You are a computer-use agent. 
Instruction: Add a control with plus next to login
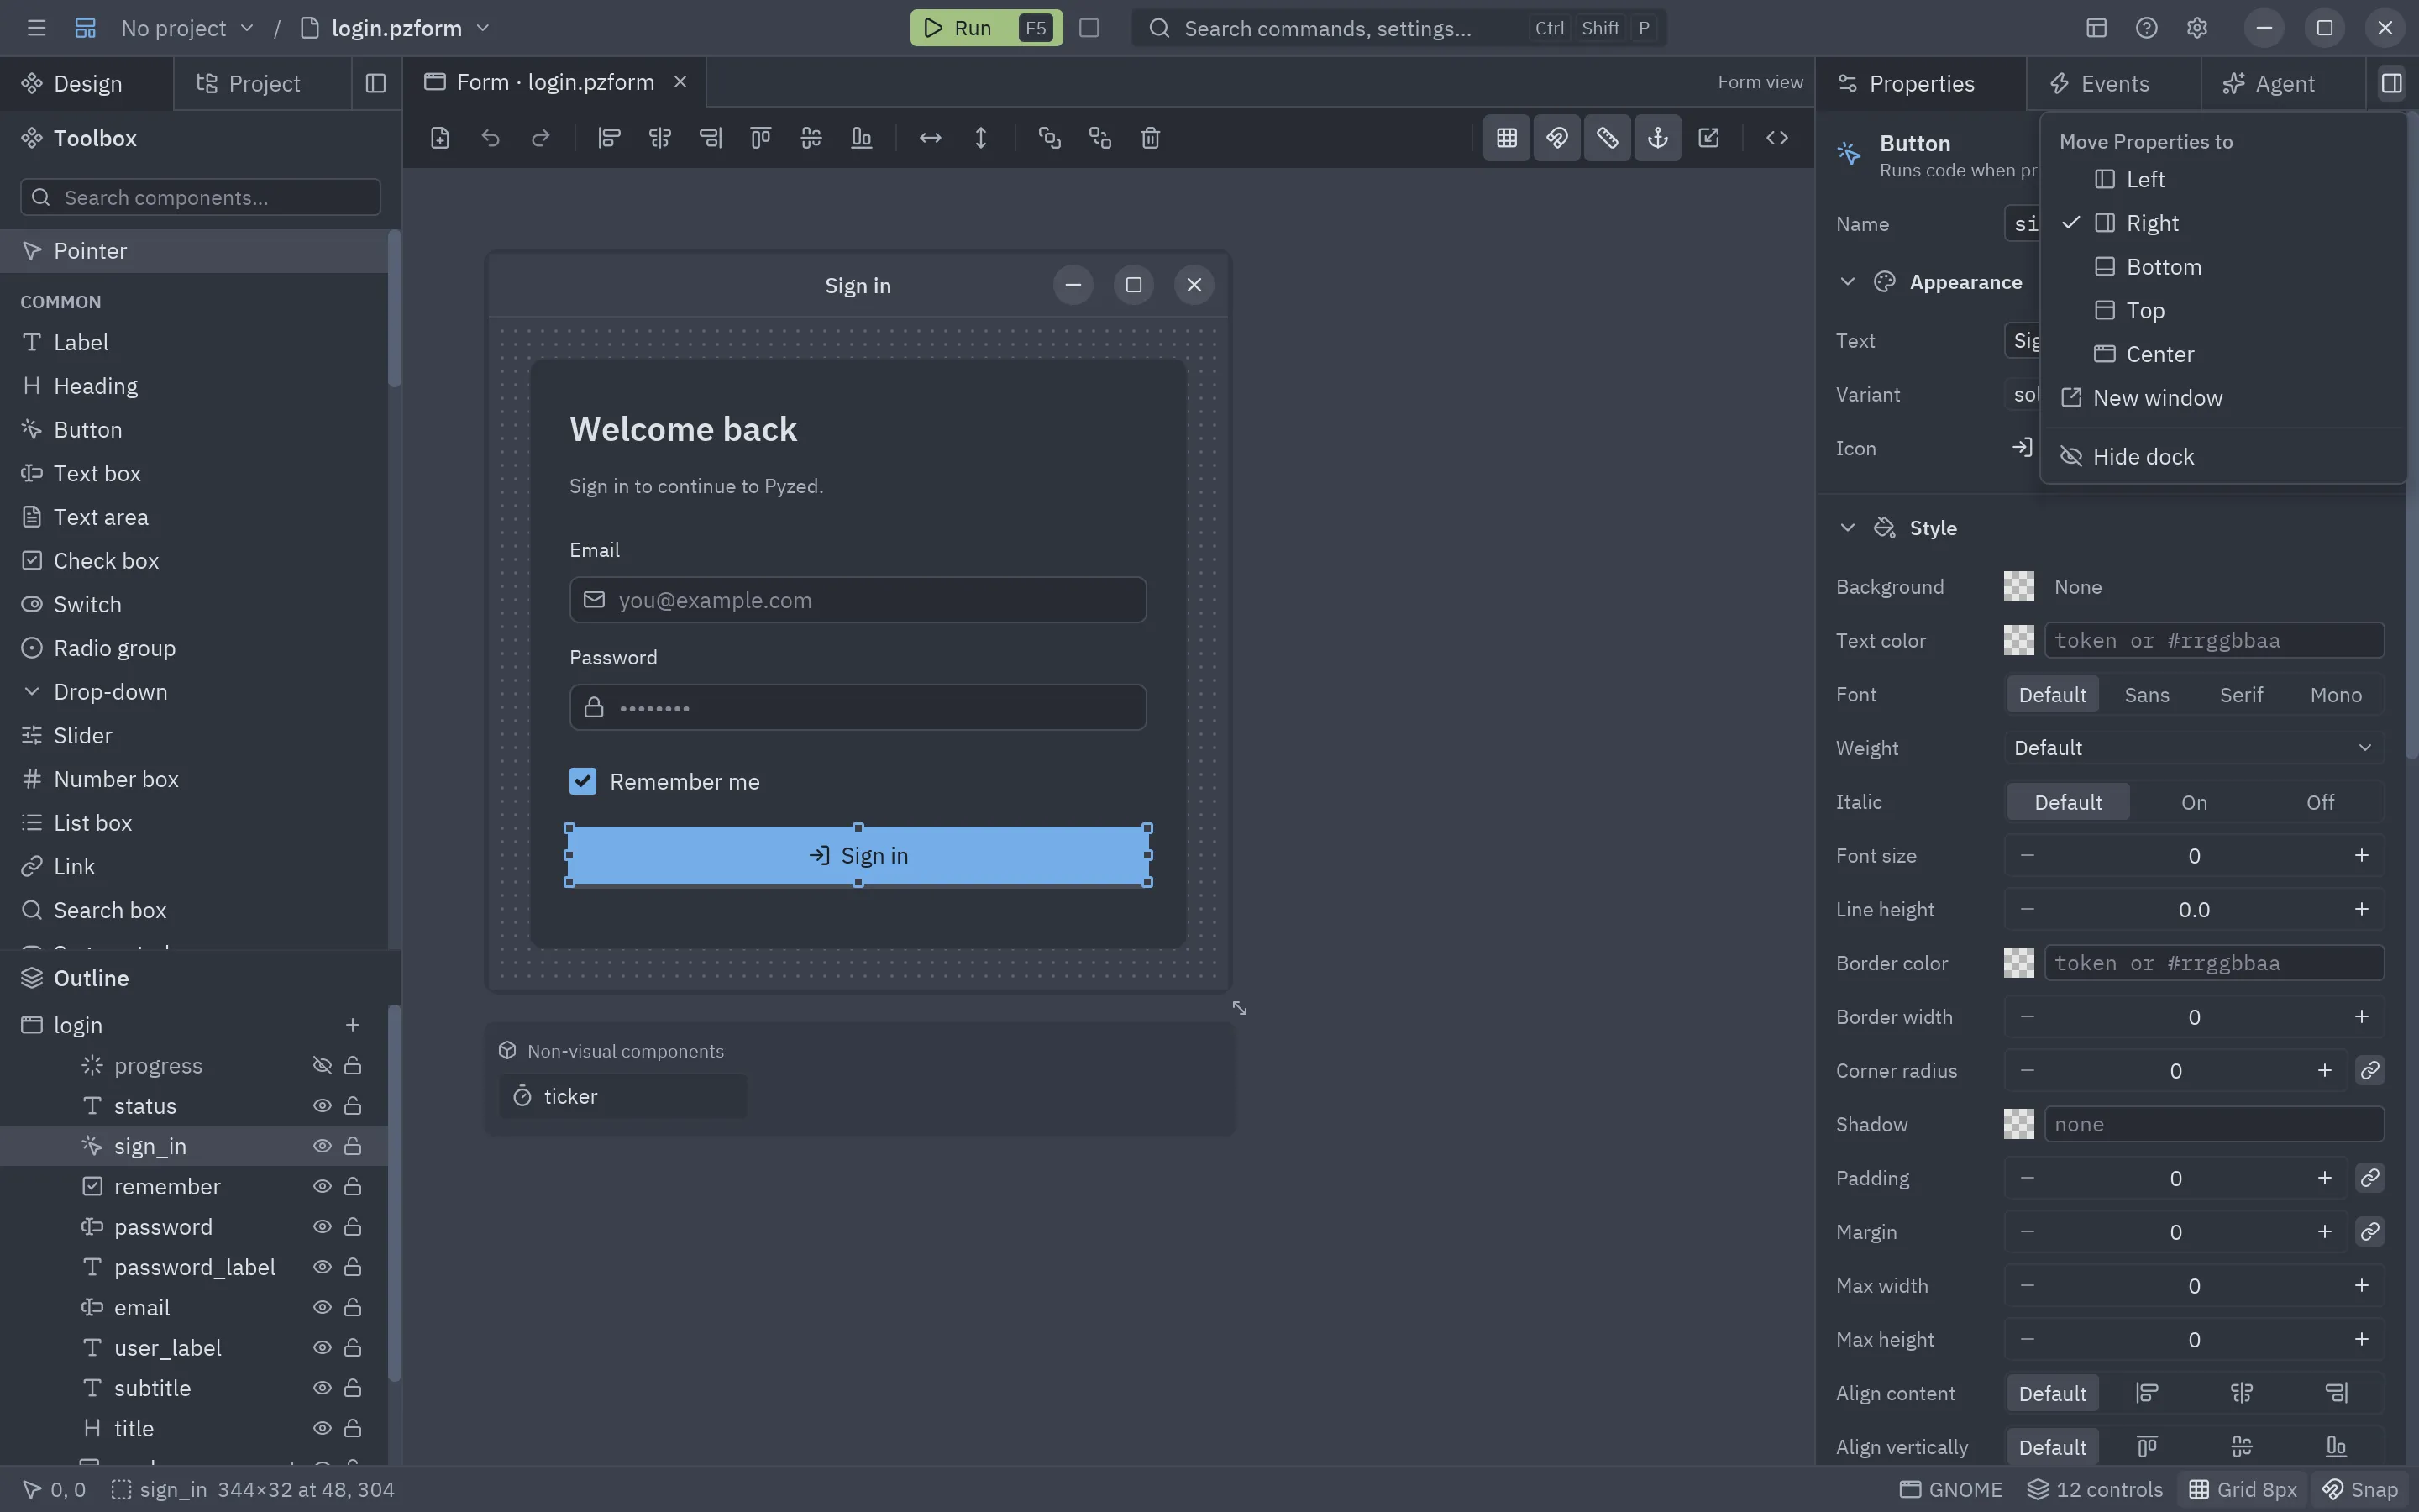point(352,1025)
